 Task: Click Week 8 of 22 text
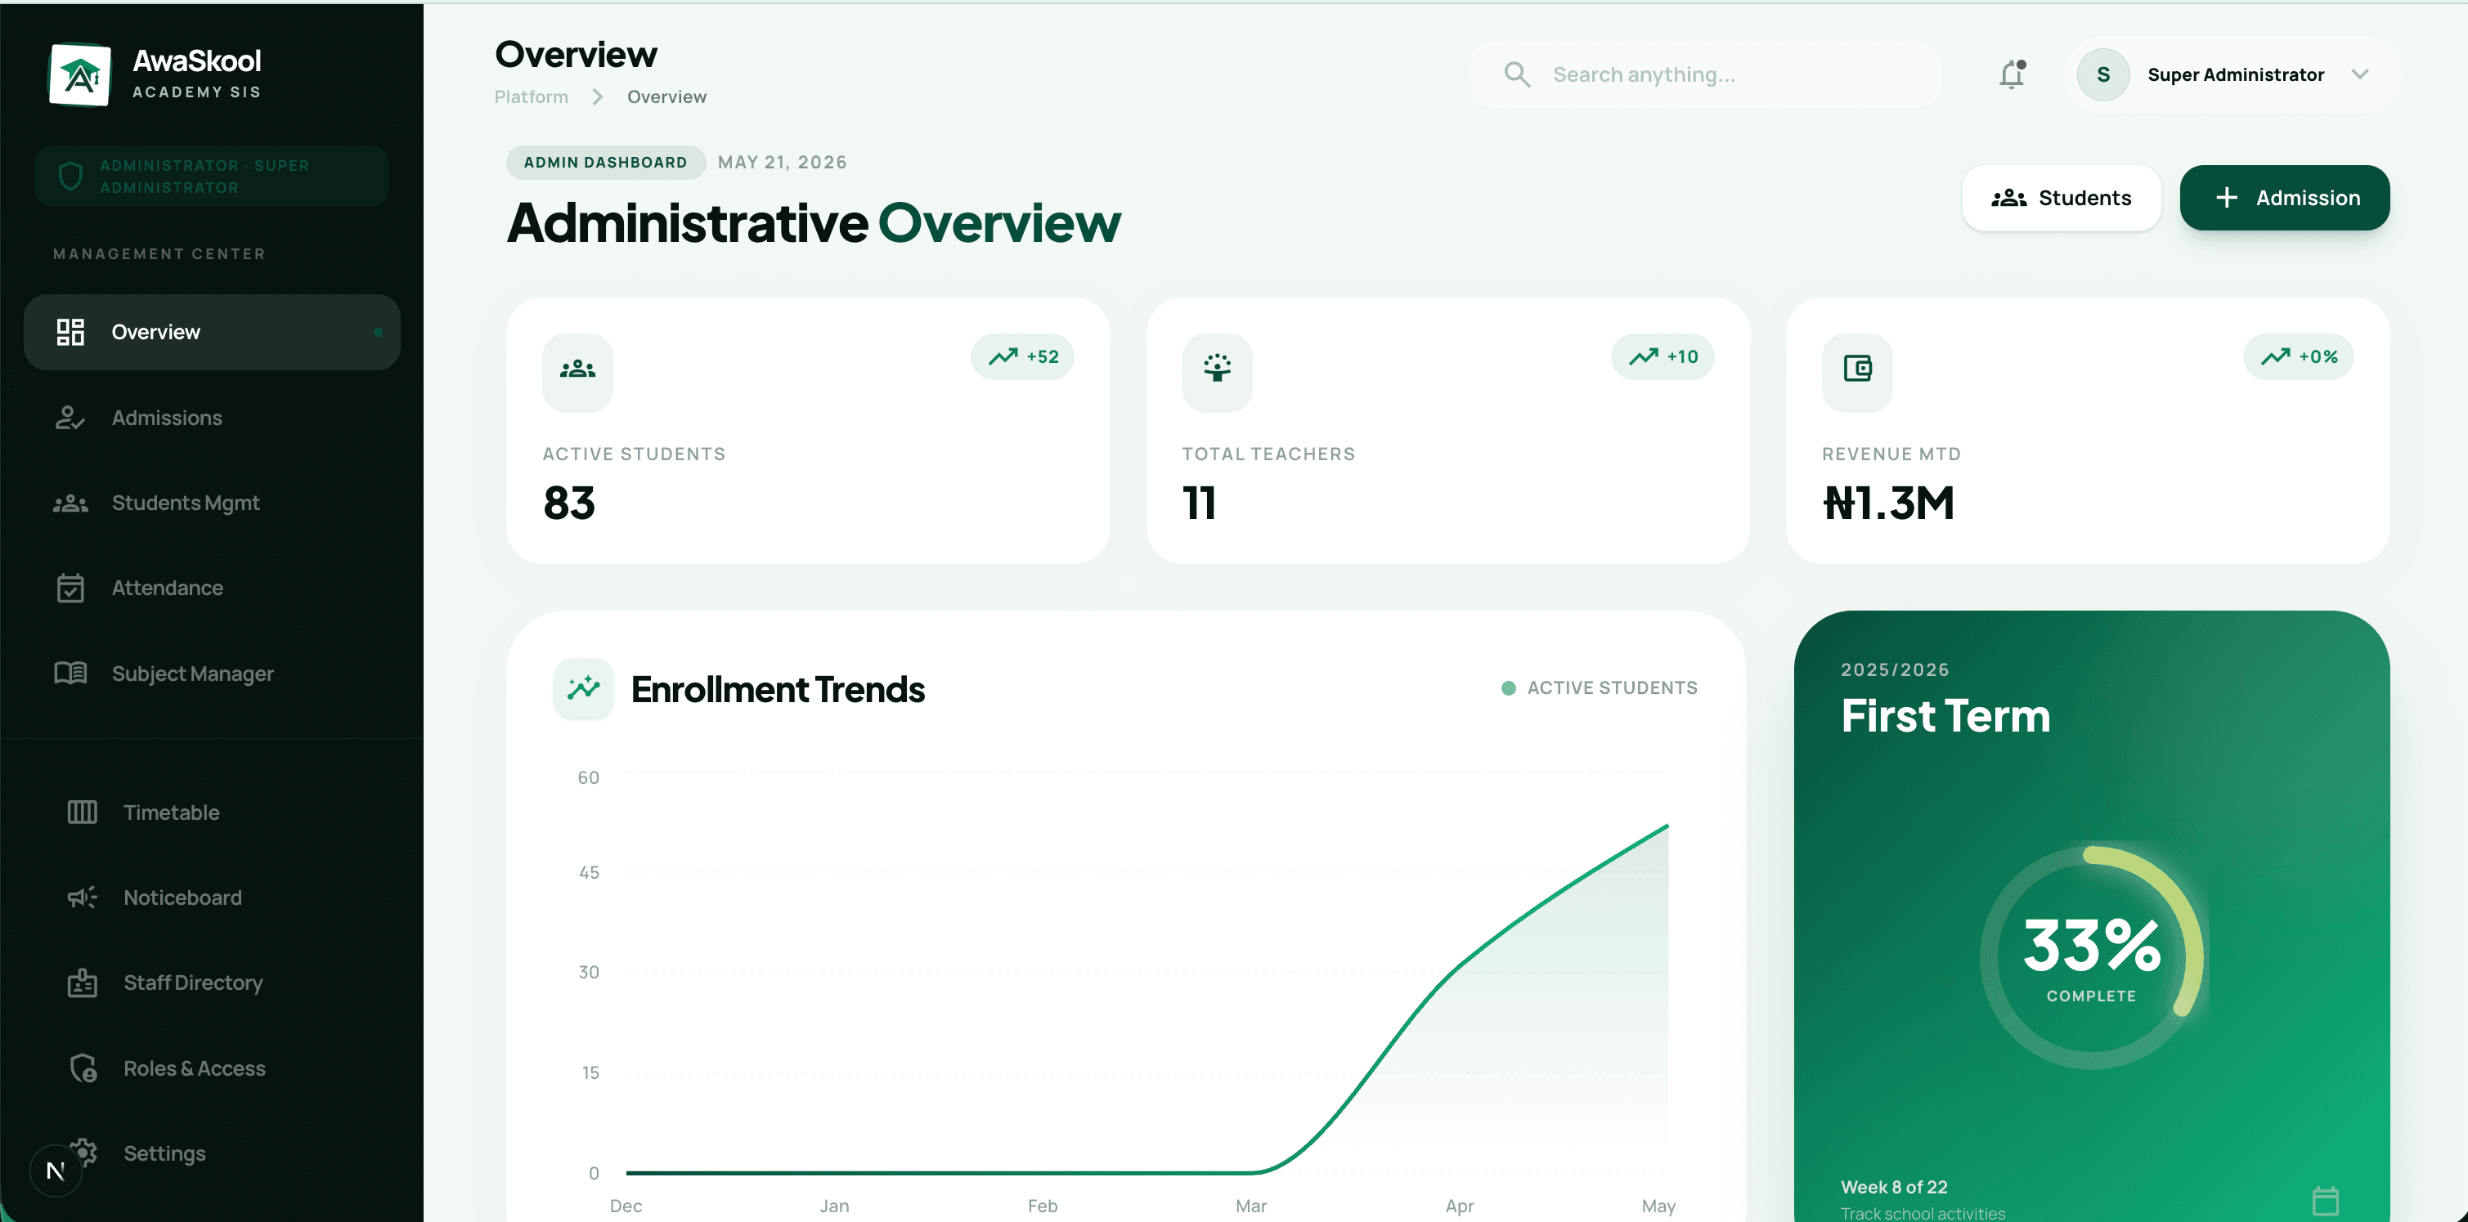[1893, 1188]
